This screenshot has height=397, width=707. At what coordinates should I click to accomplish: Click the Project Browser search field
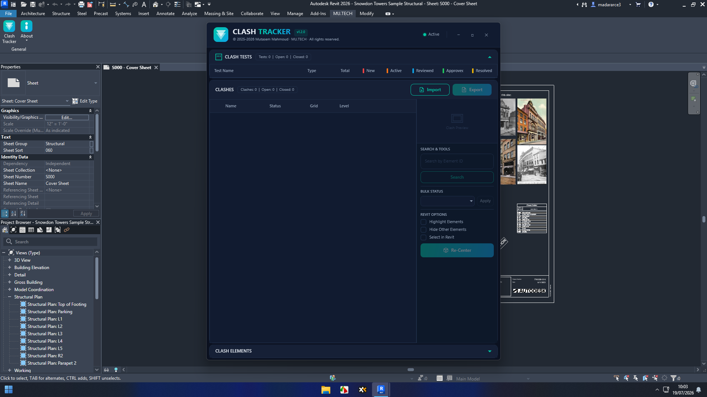point(50,242)
